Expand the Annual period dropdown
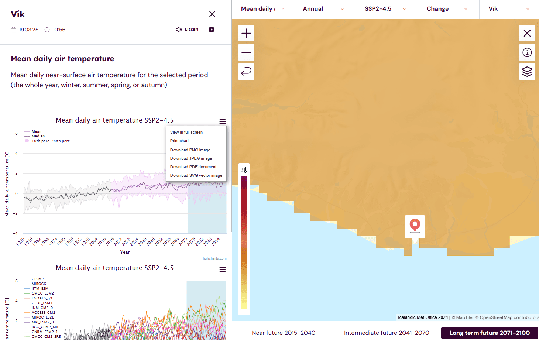The image size is (539, 340). (x=324, y=9)
